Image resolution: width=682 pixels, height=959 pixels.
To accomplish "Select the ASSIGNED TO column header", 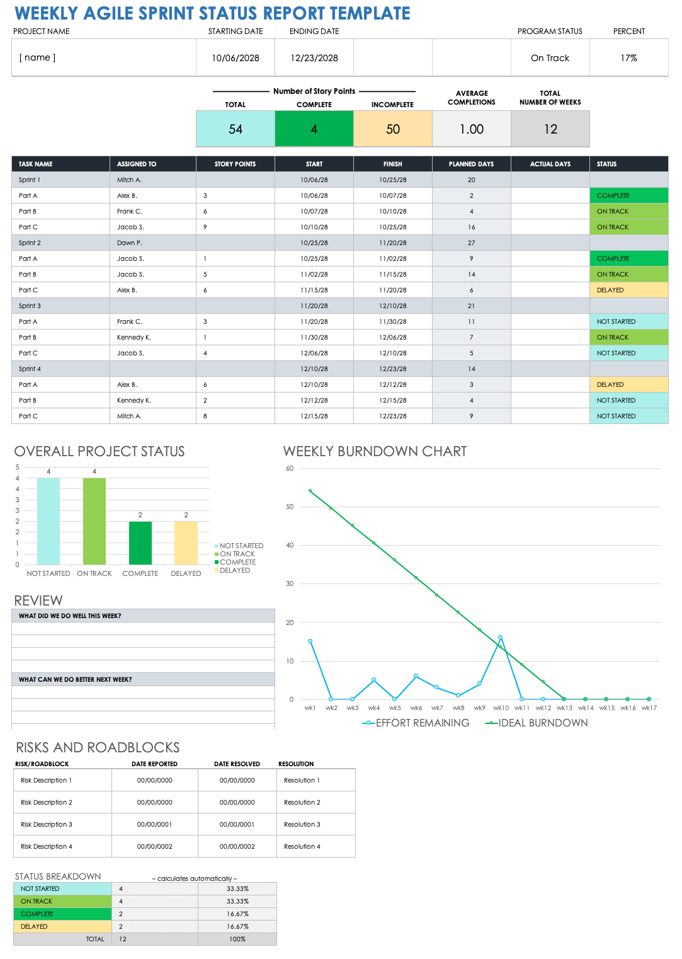I will point(152,164).
